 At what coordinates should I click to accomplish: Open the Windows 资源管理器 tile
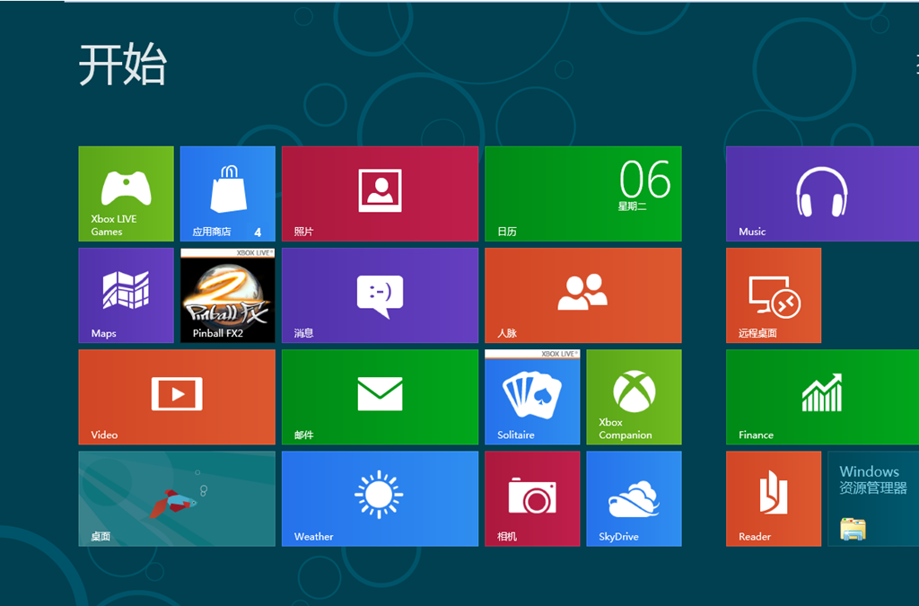[x=873, y=499]
